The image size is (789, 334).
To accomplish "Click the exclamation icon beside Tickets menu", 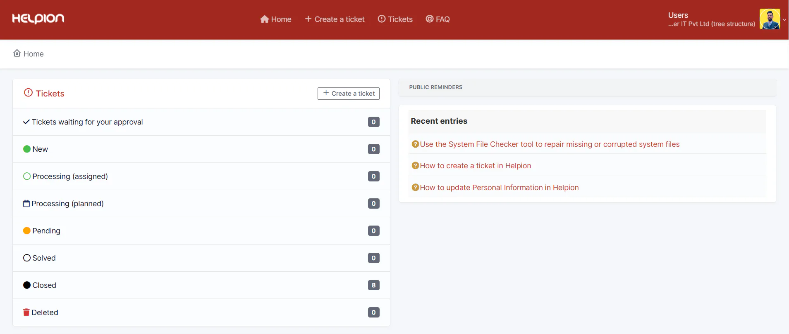I will click(x=382, y=19).
